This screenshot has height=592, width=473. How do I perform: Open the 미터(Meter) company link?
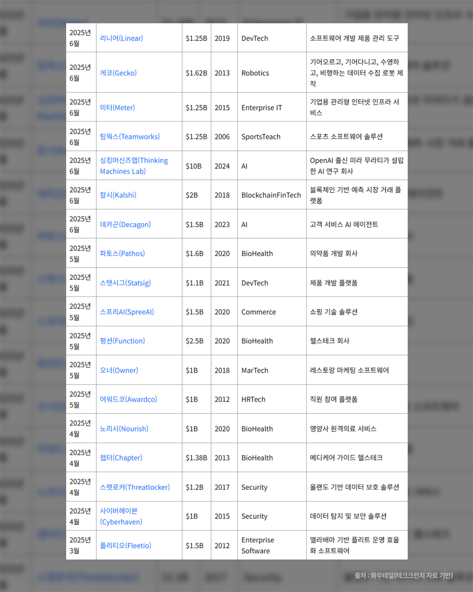[117, 107]
